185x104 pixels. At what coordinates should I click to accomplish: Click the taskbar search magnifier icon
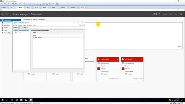pyautogui.click(x=7, y=100)
